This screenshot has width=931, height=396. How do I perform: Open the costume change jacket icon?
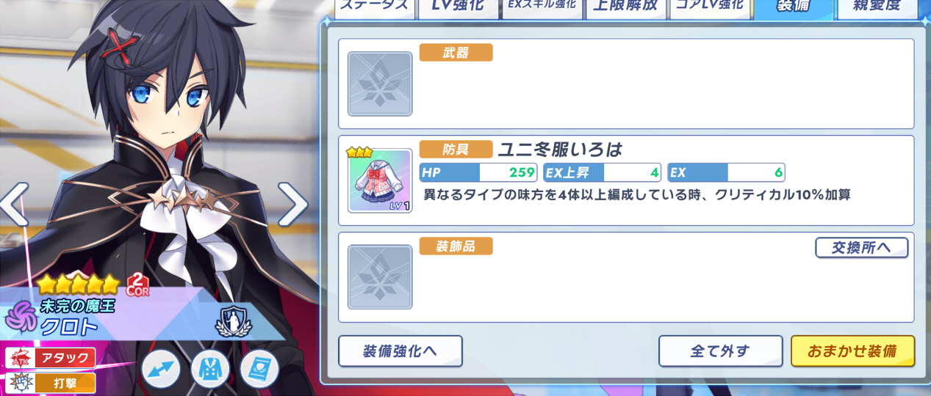tap(210, 369)
